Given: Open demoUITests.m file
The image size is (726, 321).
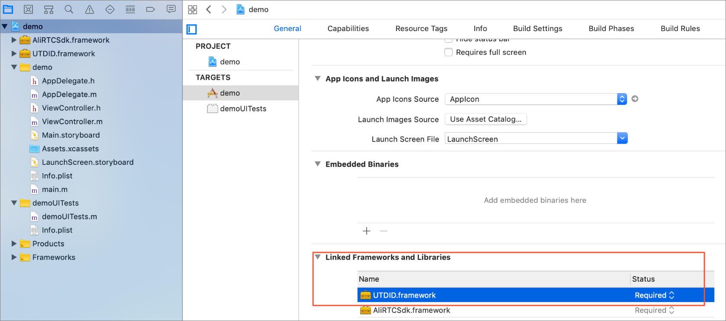Looking at the screenshot, I should point(69,217).
